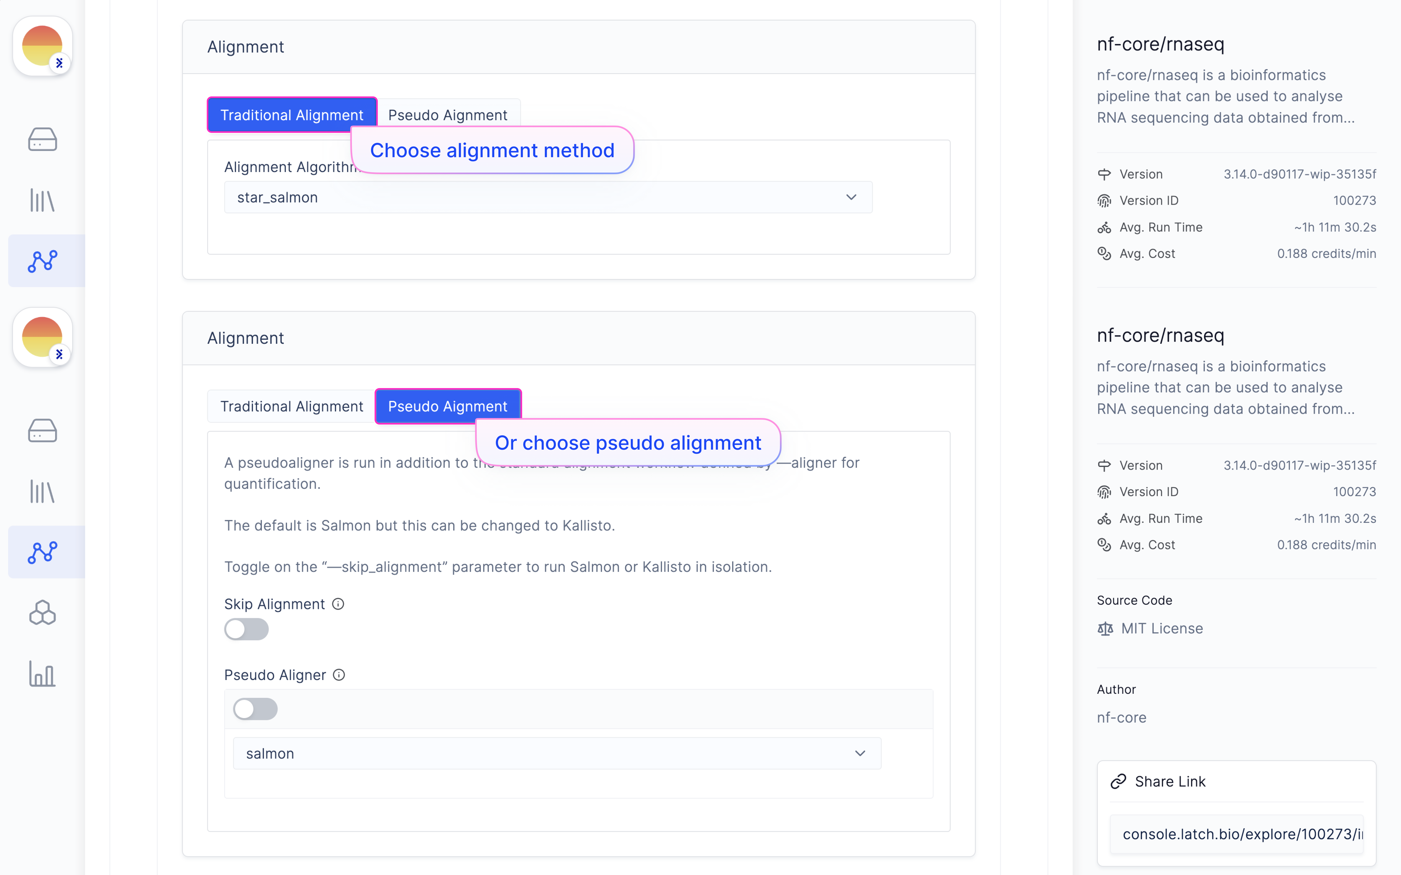Expand the salmon pseudo aligner dropdown
Image resolution: width=1401 pixels, height=875 pixels.
pyautogui.click(x=557, y=753)
